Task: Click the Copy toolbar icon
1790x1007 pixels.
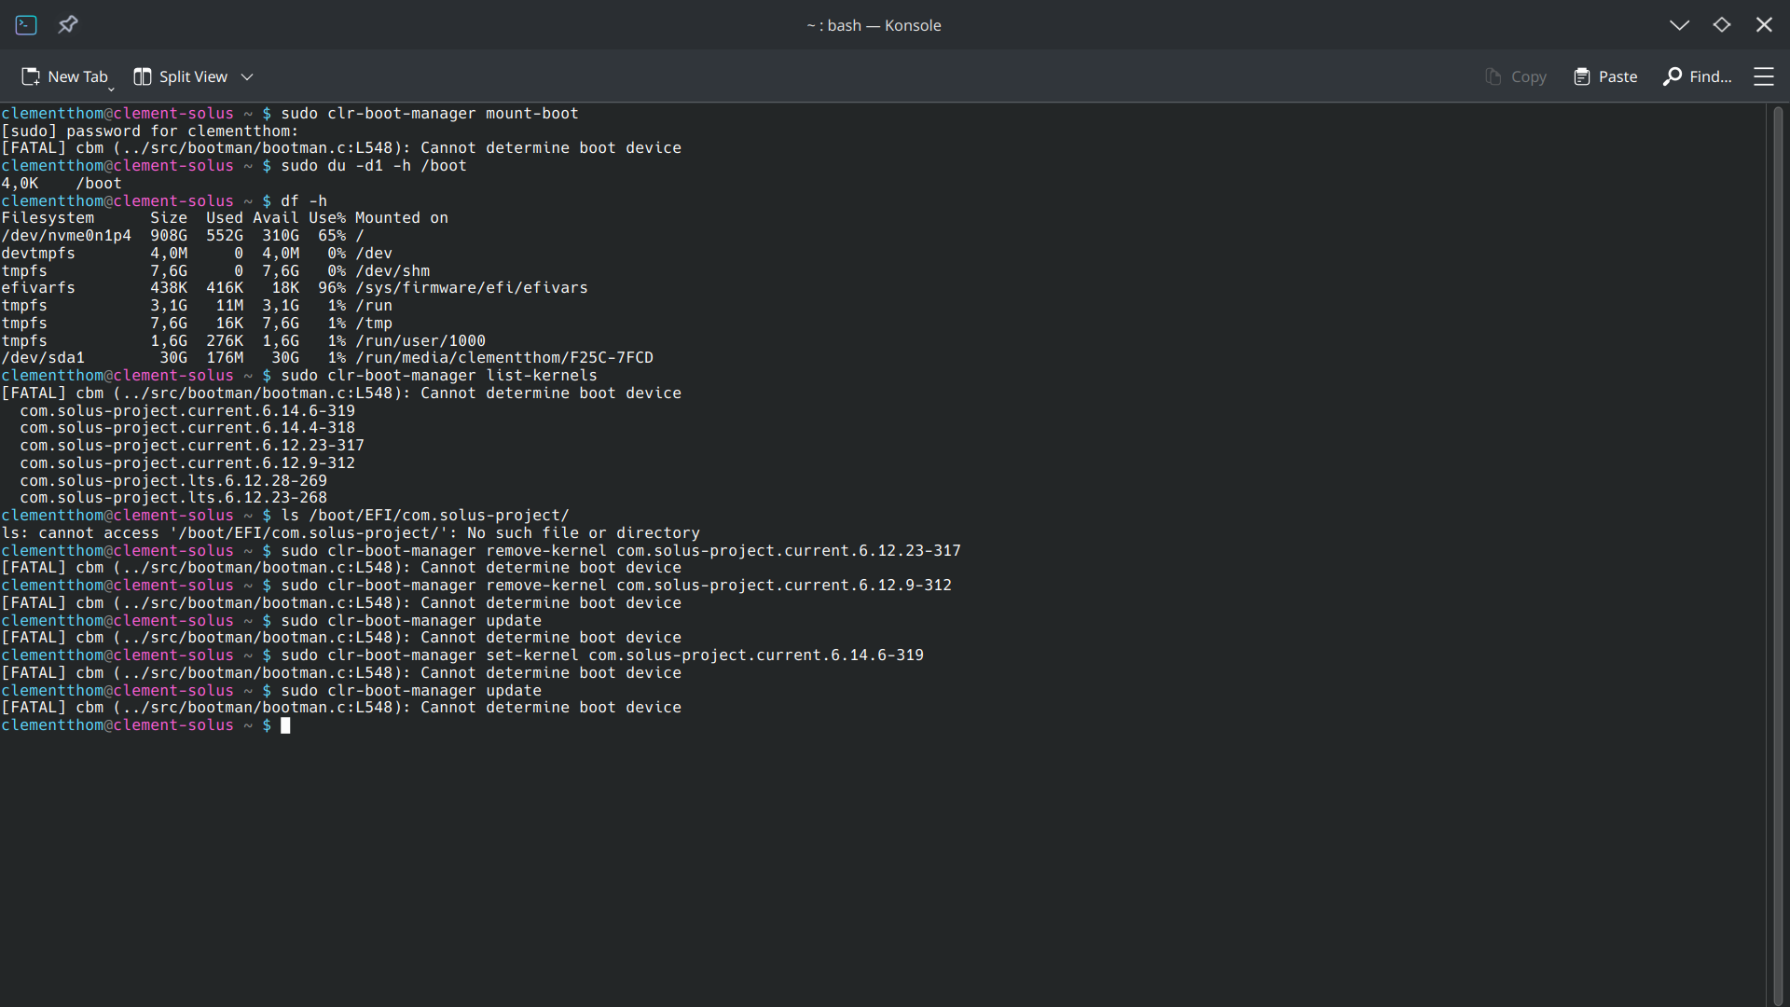Action: pos(1494,76)
